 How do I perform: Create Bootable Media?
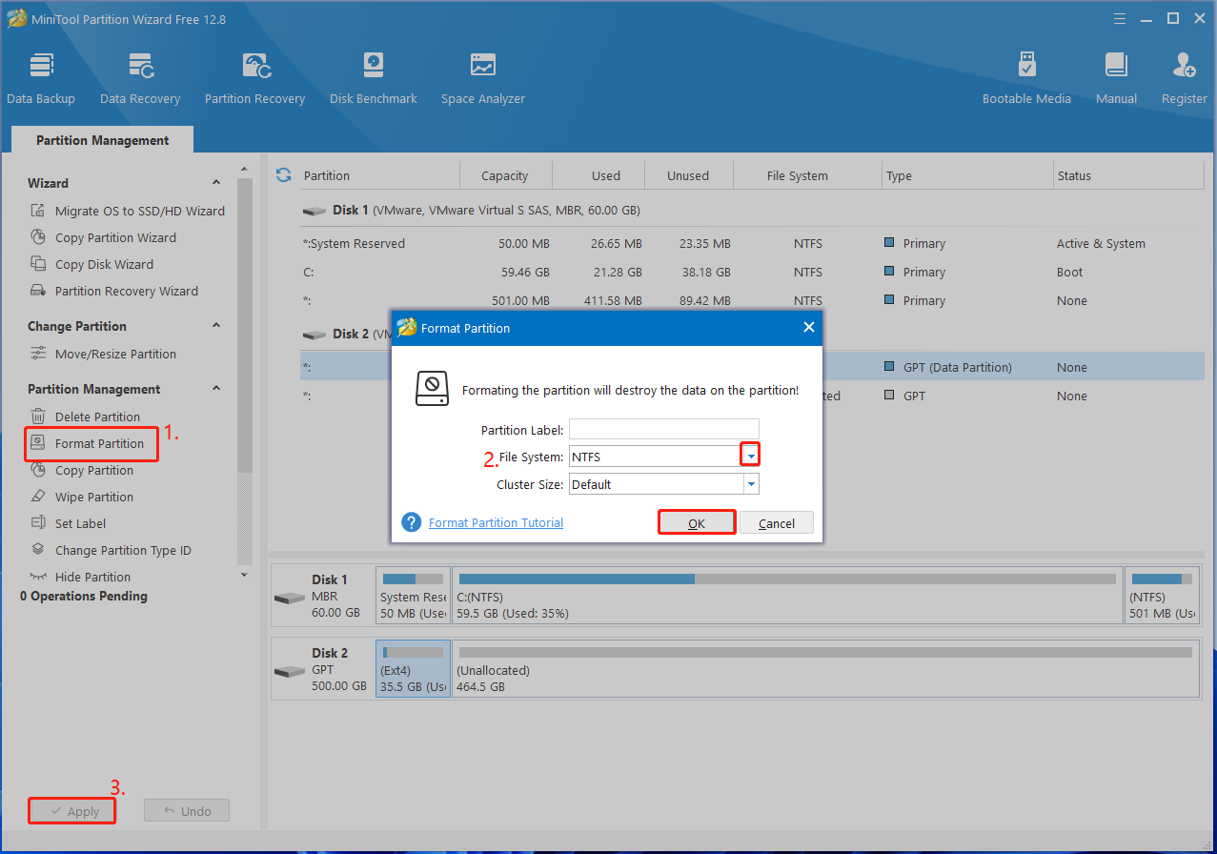tap(1026, 79)
